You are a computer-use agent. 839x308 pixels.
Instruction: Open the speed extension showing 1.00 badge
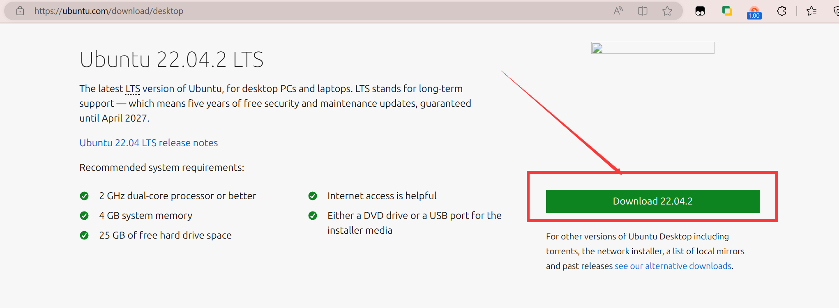754,12
